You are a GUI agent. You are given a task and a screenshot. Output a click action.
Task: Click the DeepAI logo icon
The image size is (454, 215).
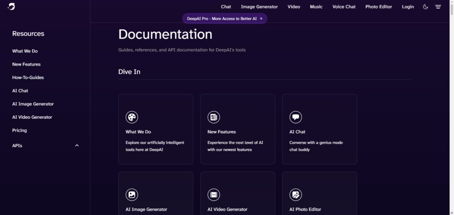[x=11, y=6]
